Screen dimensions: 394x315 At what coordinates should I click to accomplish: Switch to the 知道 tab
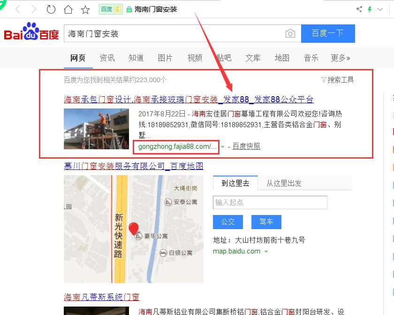point(136,58)
